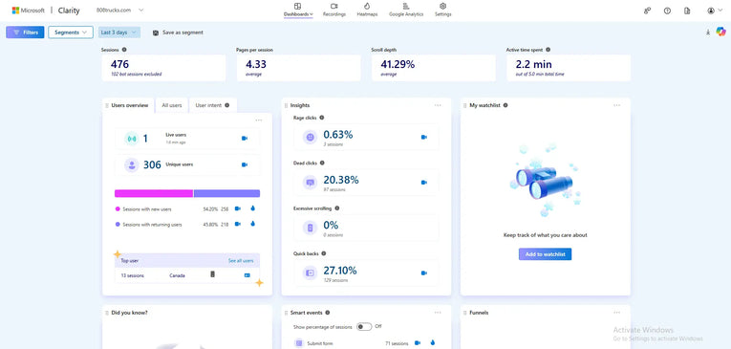Screen dimensions: 731x349
Task: Switch to User intent tab
Action: click(x=212, y=105)
